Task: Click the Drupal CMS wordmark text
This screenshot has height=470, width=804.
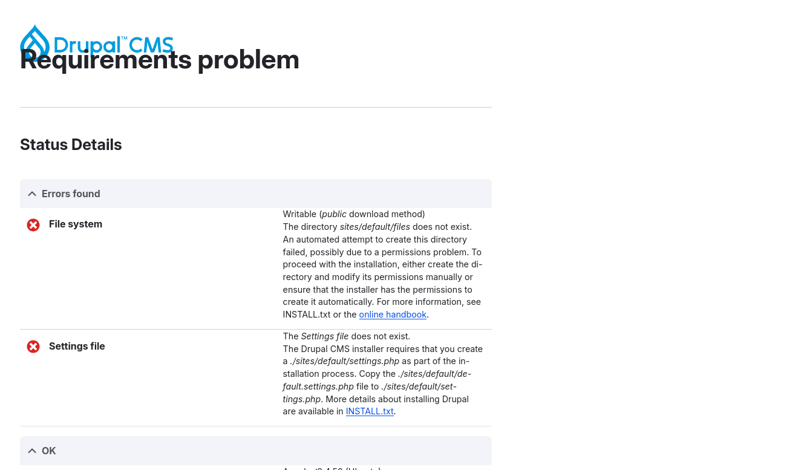Action: 114,45
